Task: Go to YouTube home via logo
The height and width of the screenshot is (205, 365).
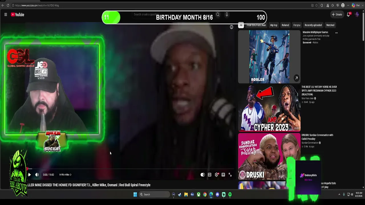Action: point(18,15)
